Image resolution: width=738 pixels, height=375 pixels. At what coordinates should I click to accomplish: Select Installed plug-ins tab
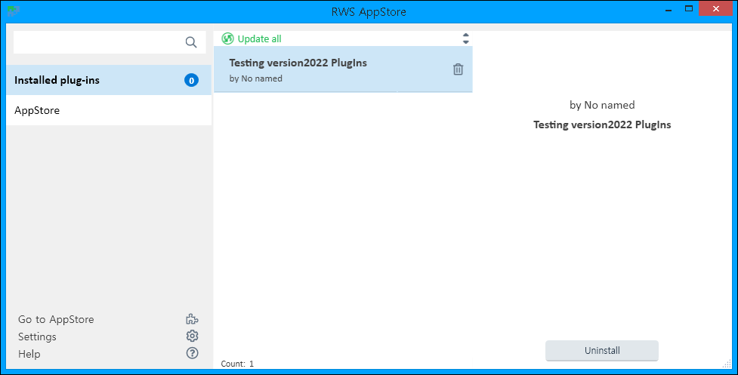[109, 80]
